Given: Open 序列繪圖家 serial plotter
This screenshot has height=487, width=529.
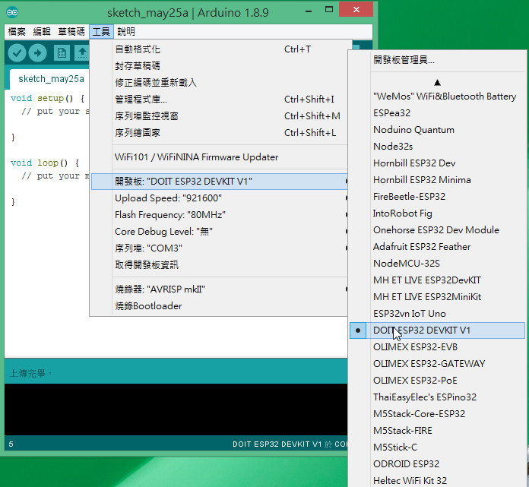Looking at the screenshot, I should [x=220, y=132].
